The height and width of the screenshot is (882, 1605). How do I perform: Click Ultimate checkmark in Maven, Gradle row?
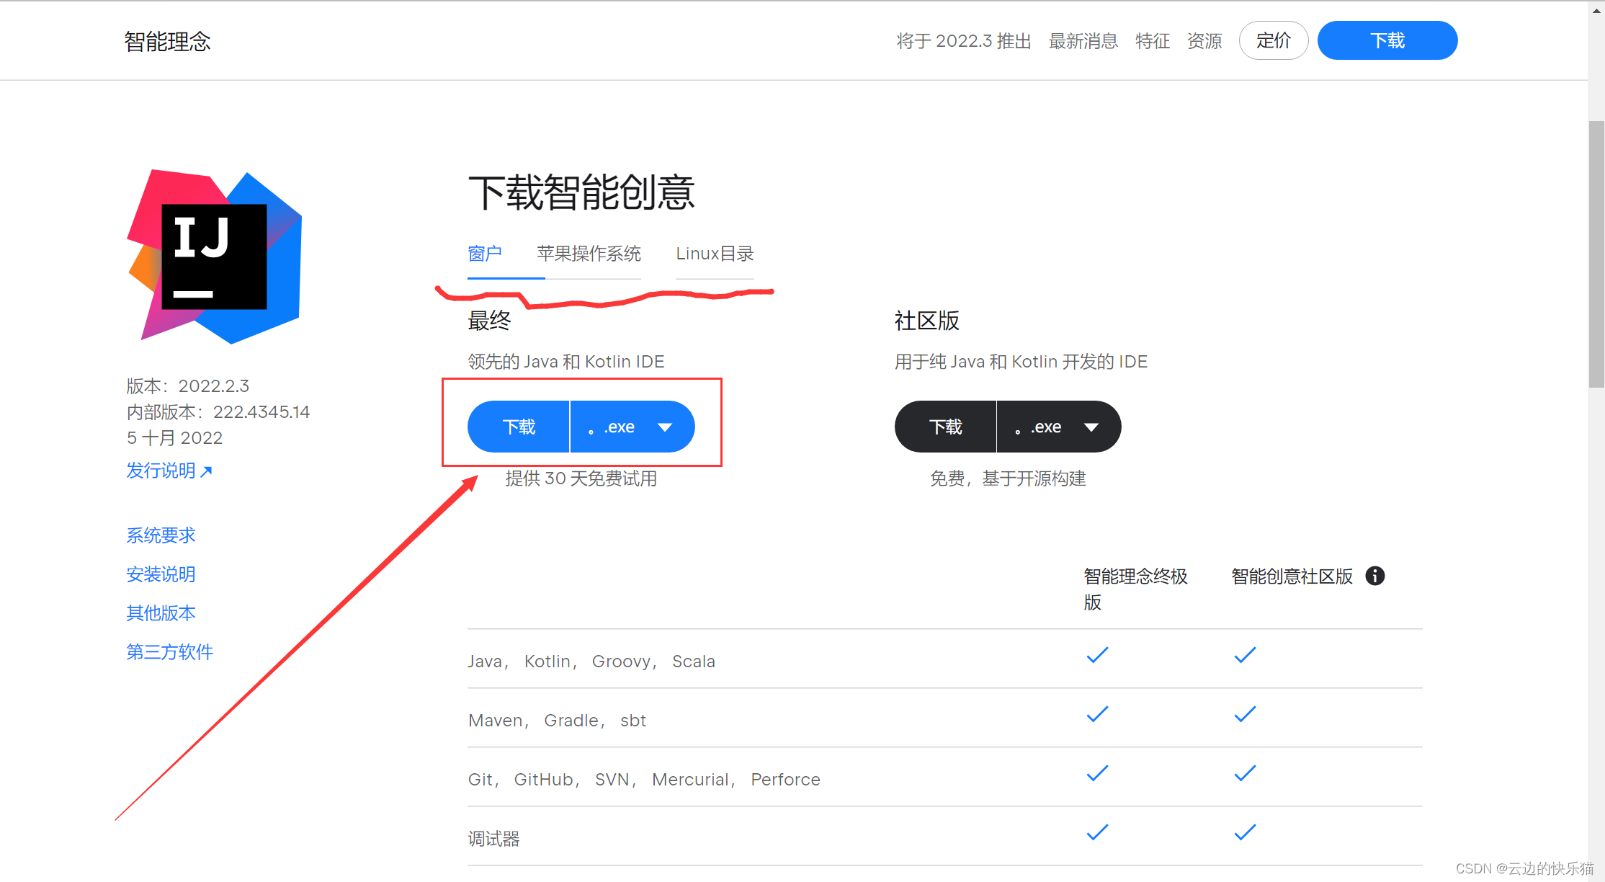[1097, 714]
